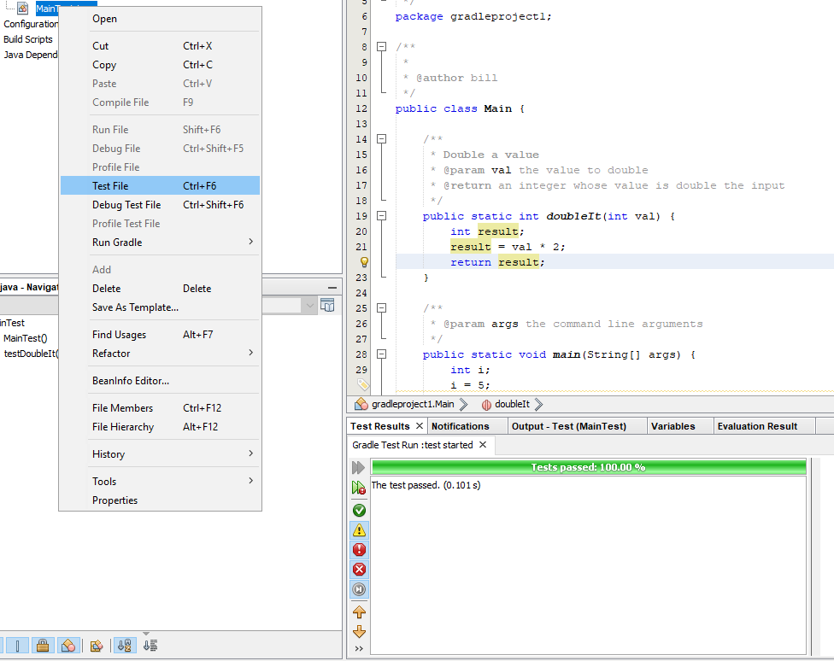The height and width of the screenshot is (661, 834).
Task: Switch to the Notifications tab
Action: 460,426
